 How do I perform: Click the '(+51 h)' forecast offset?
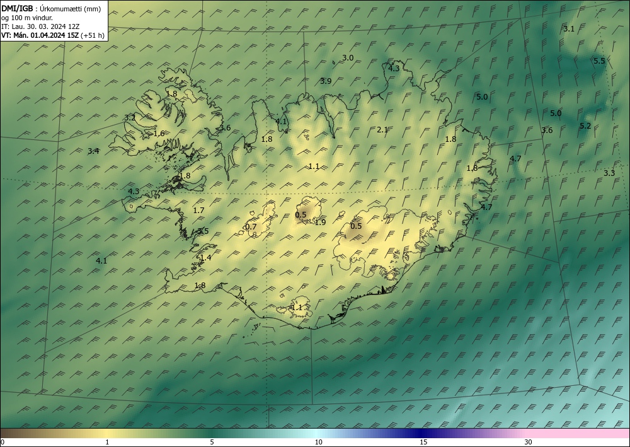click(x=93, y=35)
